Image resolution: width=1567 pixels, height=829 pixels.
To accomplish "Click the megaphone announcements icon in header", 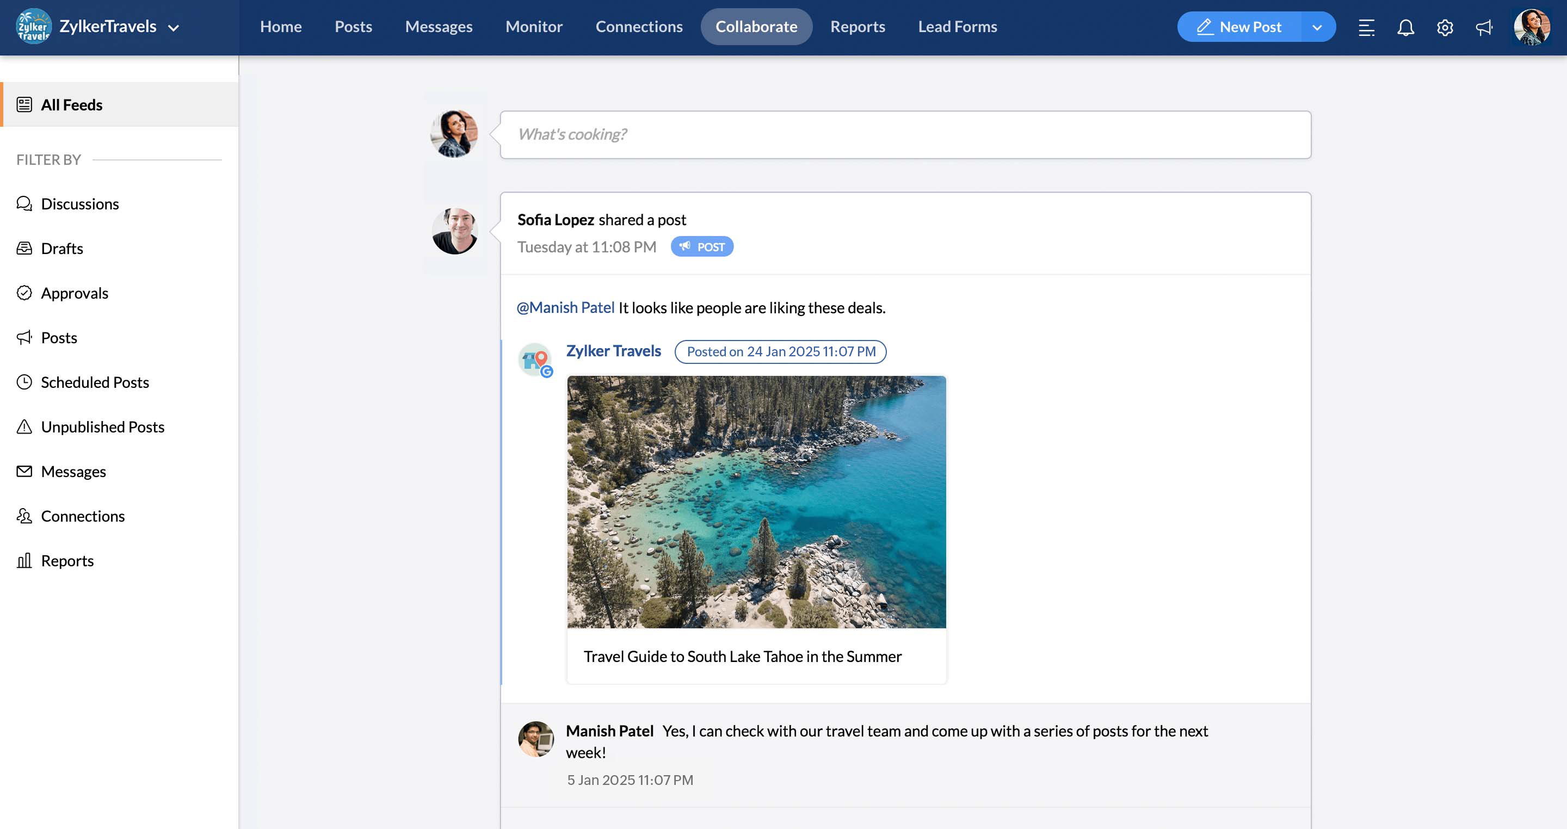I will tap(1484, 27).
